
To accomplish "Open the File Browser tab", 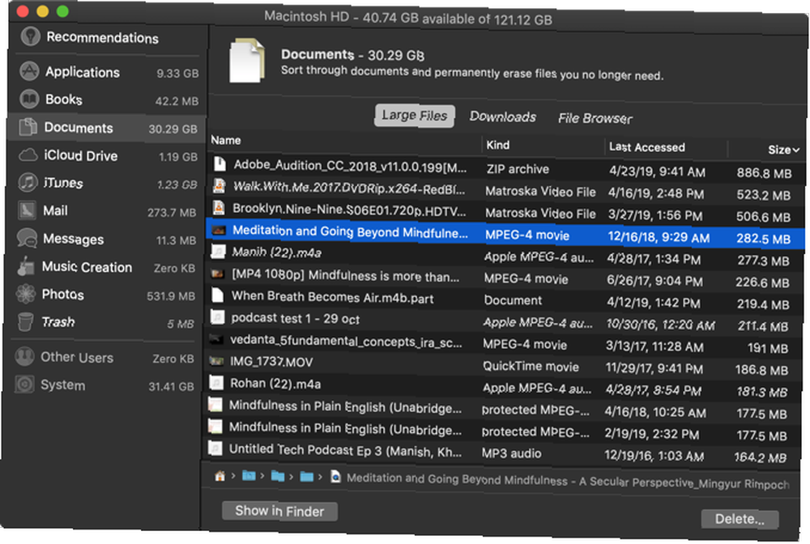I will click(x=595, y=119).
